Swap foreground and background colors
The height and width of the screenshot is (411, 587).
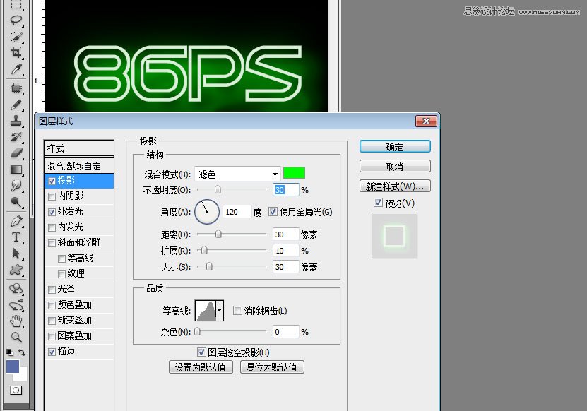pyautogui.click(x=22, y=352)
